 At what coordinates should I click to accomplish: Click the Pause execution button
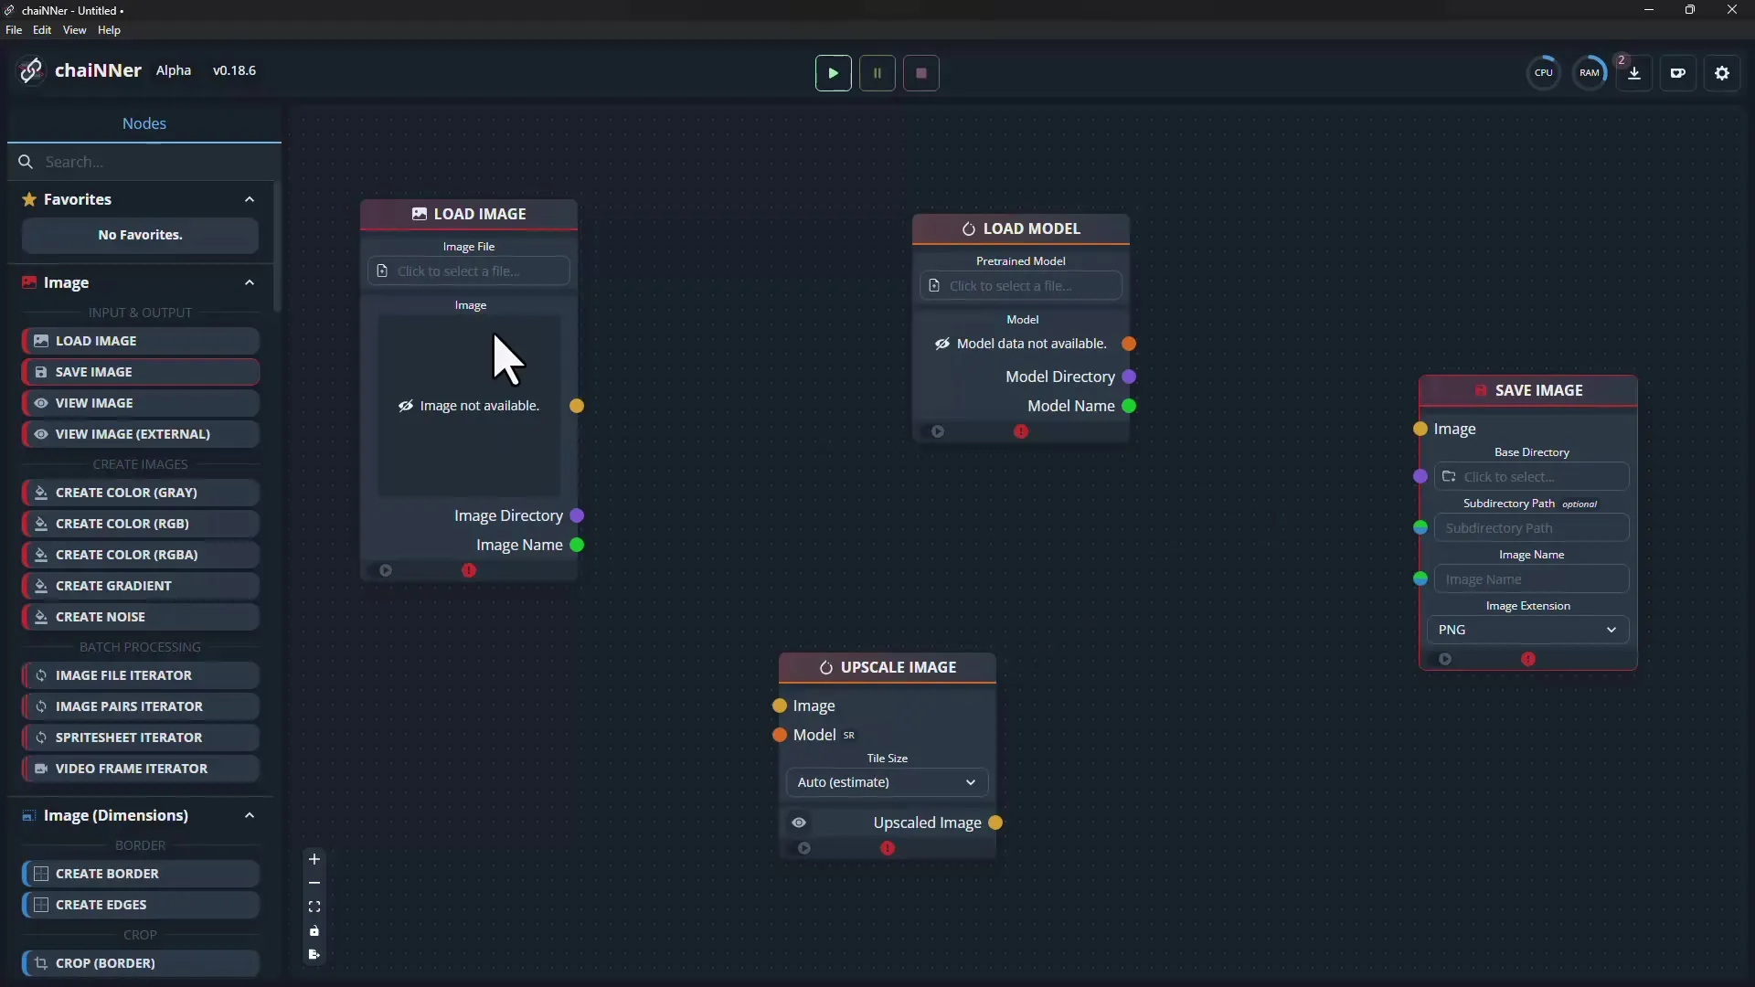click(x=877, y=73)
